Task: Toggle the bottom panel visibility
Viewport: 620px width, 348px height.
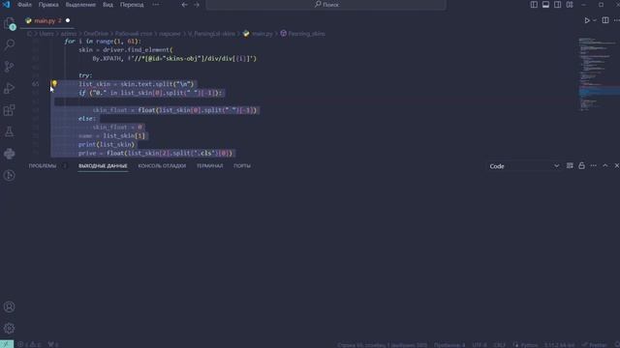Action: tap(545, 5)
